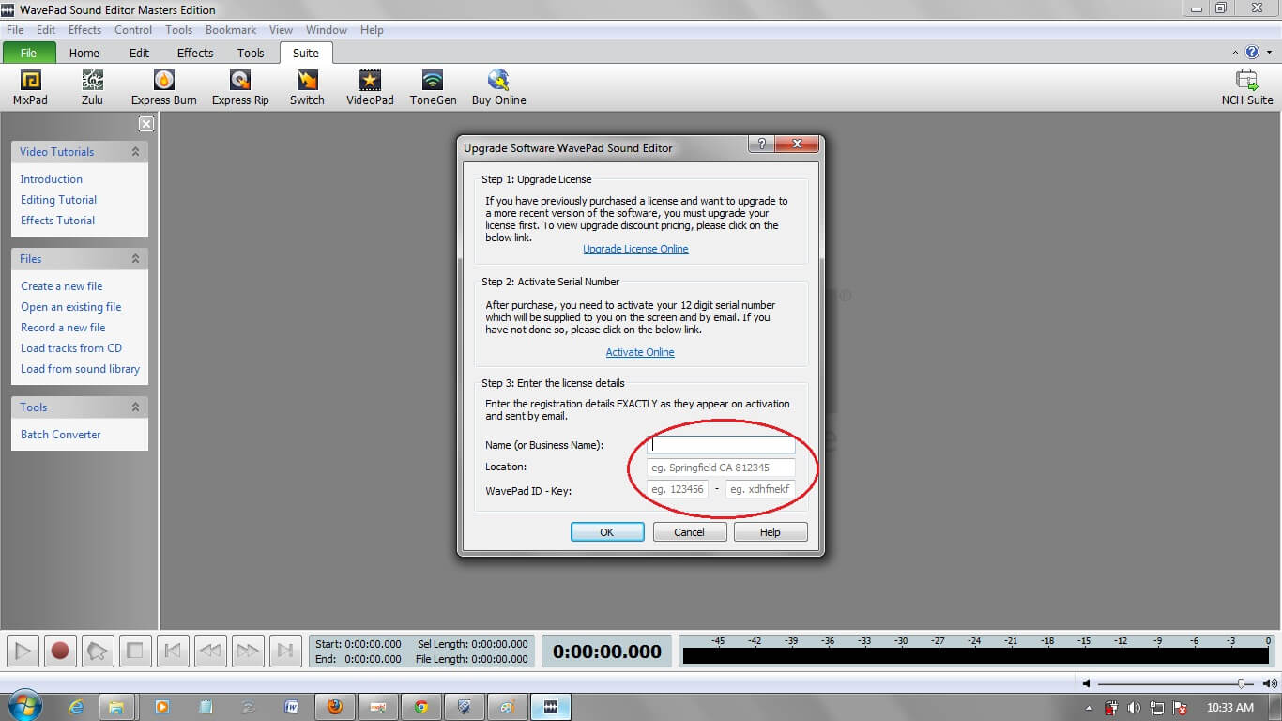Click the WavePad ID field (eg. 123456)

(x=678, y=489)
